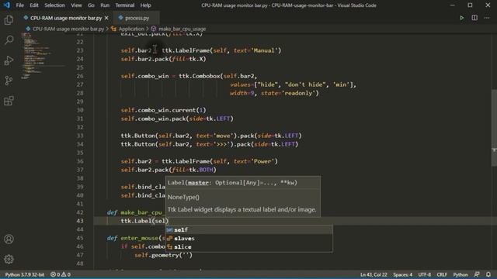Change indentation via Spaces: 4
The image size is (497, 279).
click(x=402, y=274)
